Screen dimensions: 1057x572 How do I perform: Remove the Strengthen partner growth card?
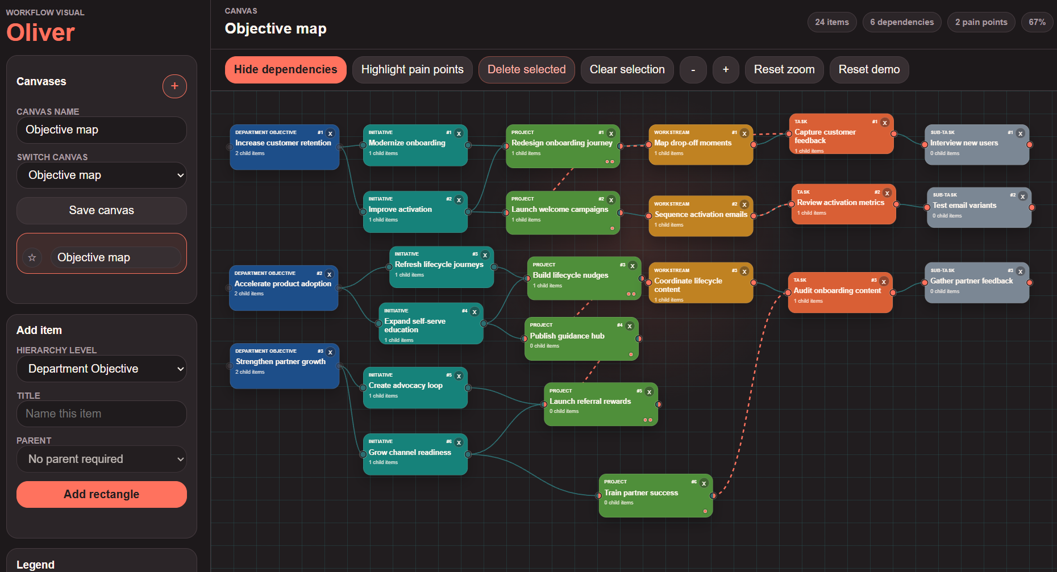click(x=330, y=352)
